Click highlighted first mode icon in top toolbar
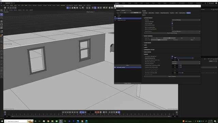This screenshot has width=218, height=123. click(x=67, y=8)
